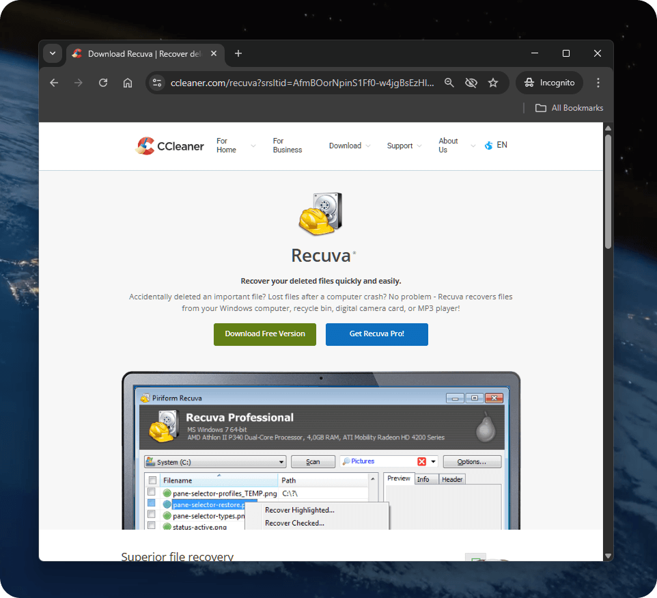The height and width of the screenshot is (598, 657).
Task: Click Download Free Version button
Action: pyautogui.click(x=265, y=334)
